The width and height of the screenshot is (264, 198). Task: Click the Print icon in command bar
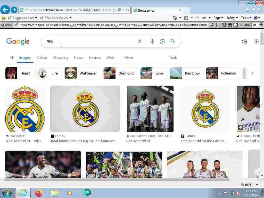click(204, 18)
